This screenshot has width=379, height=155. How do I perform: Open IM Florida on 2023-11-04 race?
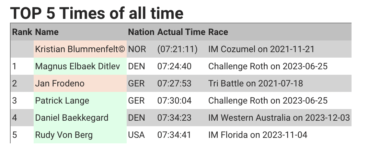click(x=258, y=135)
